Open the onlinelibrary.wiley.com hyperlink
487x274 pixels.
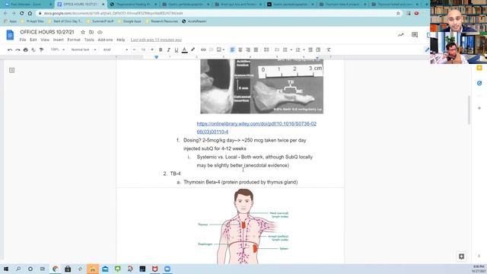click(256, 128)
